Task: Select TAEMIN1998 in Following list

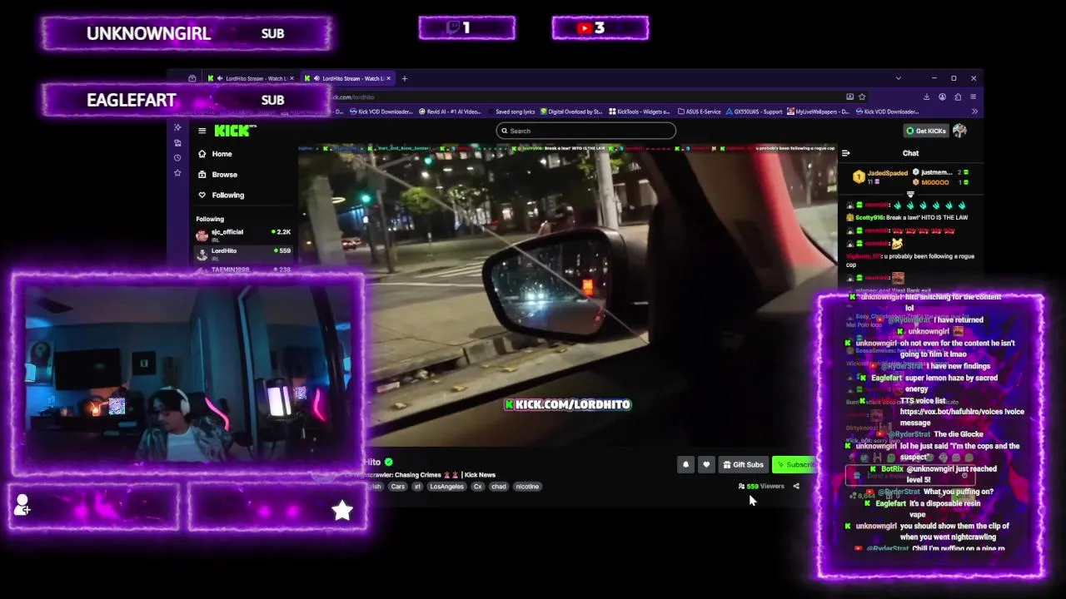Action: click(243, 270)
